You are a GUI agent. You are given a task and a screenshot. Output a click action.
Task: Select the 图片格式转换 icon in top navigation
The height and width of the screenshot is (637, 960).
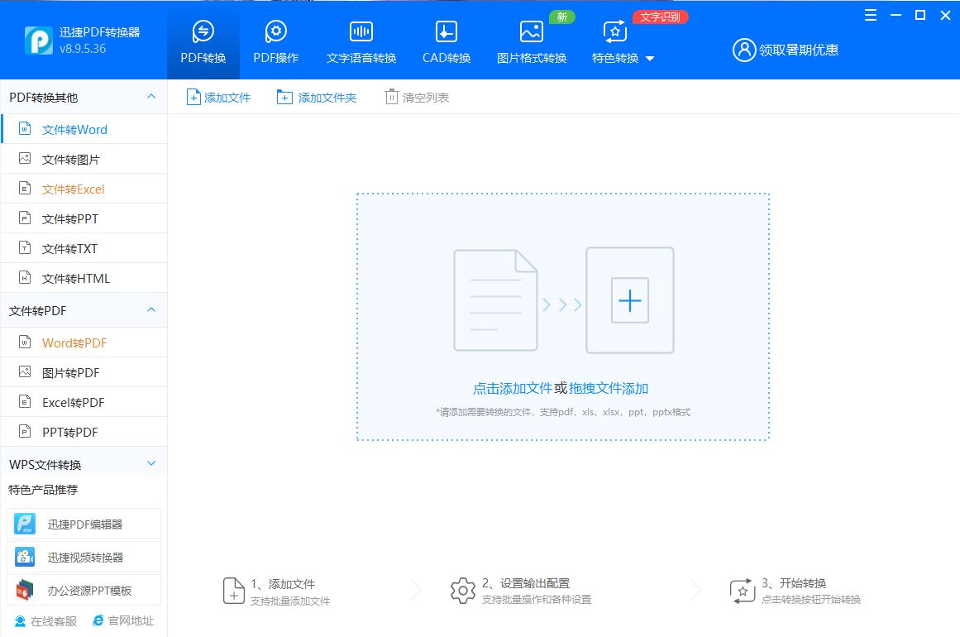coord(531,41)
